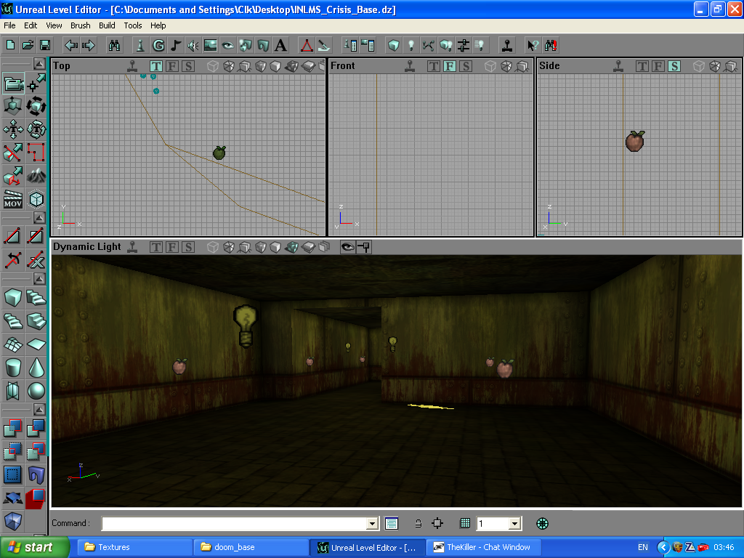Select the Cylinder brush builder
Viewport: 744px width, 558px height.
(13, 367)
